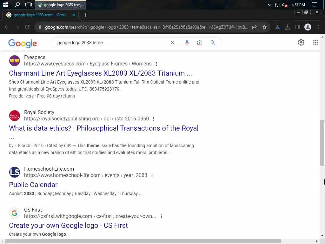This screenshot has width=325, height=244.
Task: Click the horizontal scrollbar thumb
Action: click(x=143, y=241)
